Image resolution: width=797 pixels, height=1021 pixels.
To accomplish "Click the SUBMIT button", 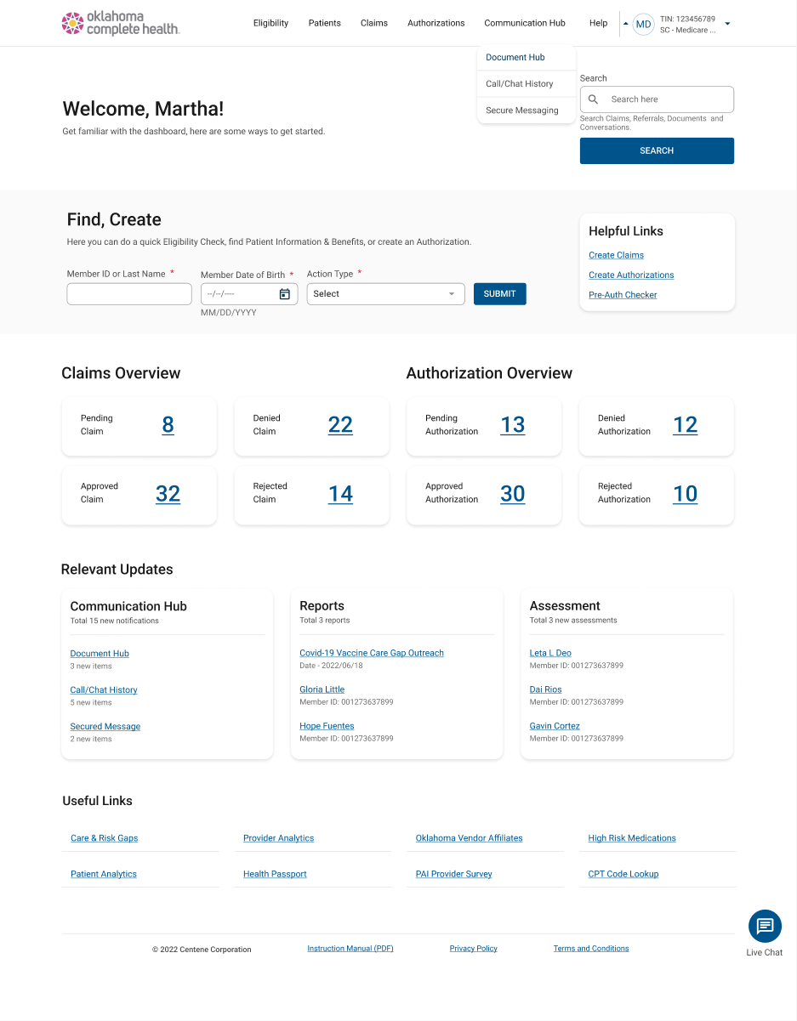I will tap(499, 294).
